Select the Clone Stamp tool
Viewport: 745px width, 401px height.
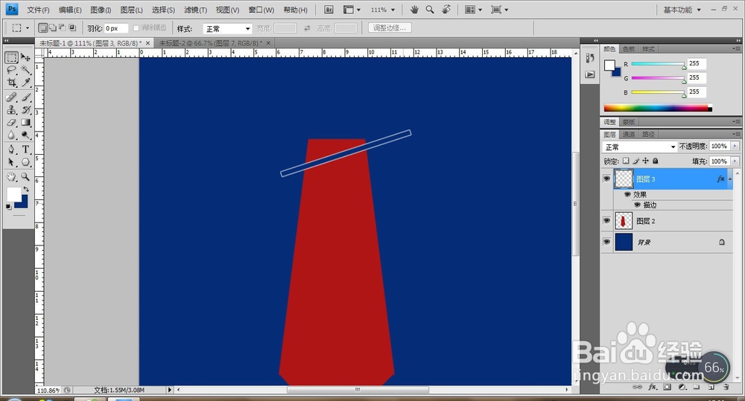click(12, 109)
